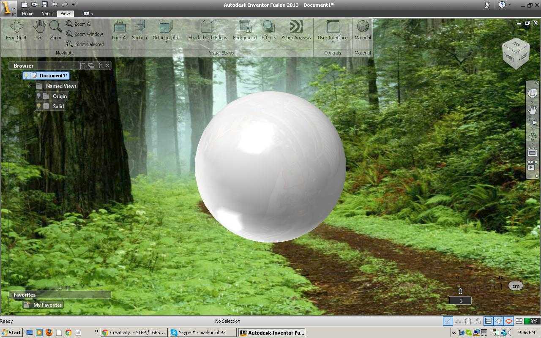Screen dimensions: 541x338
Task: Open the Orthographic projection dropdown
Action: pos(166,42)
